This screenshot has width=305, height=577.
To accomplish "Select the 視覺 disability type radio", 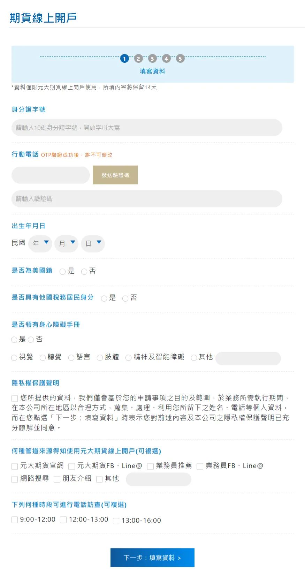I will click(14, 358).
